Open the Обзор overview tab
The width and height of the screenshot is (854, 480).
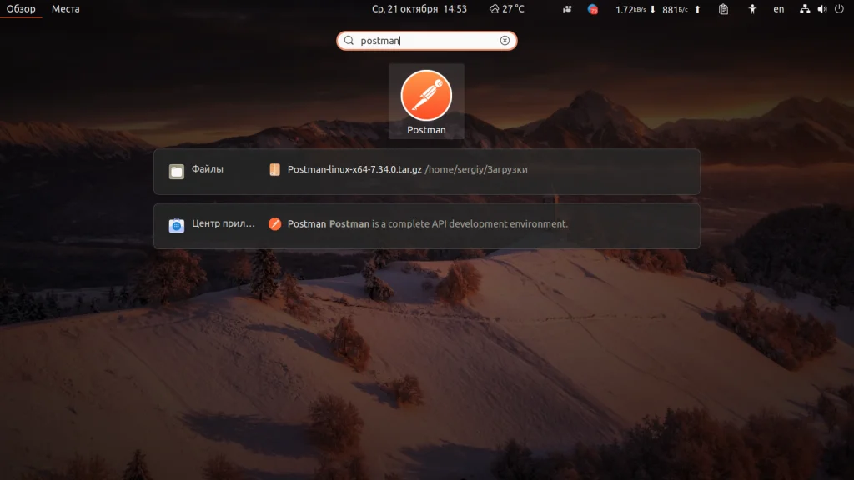tap(21, 8)
